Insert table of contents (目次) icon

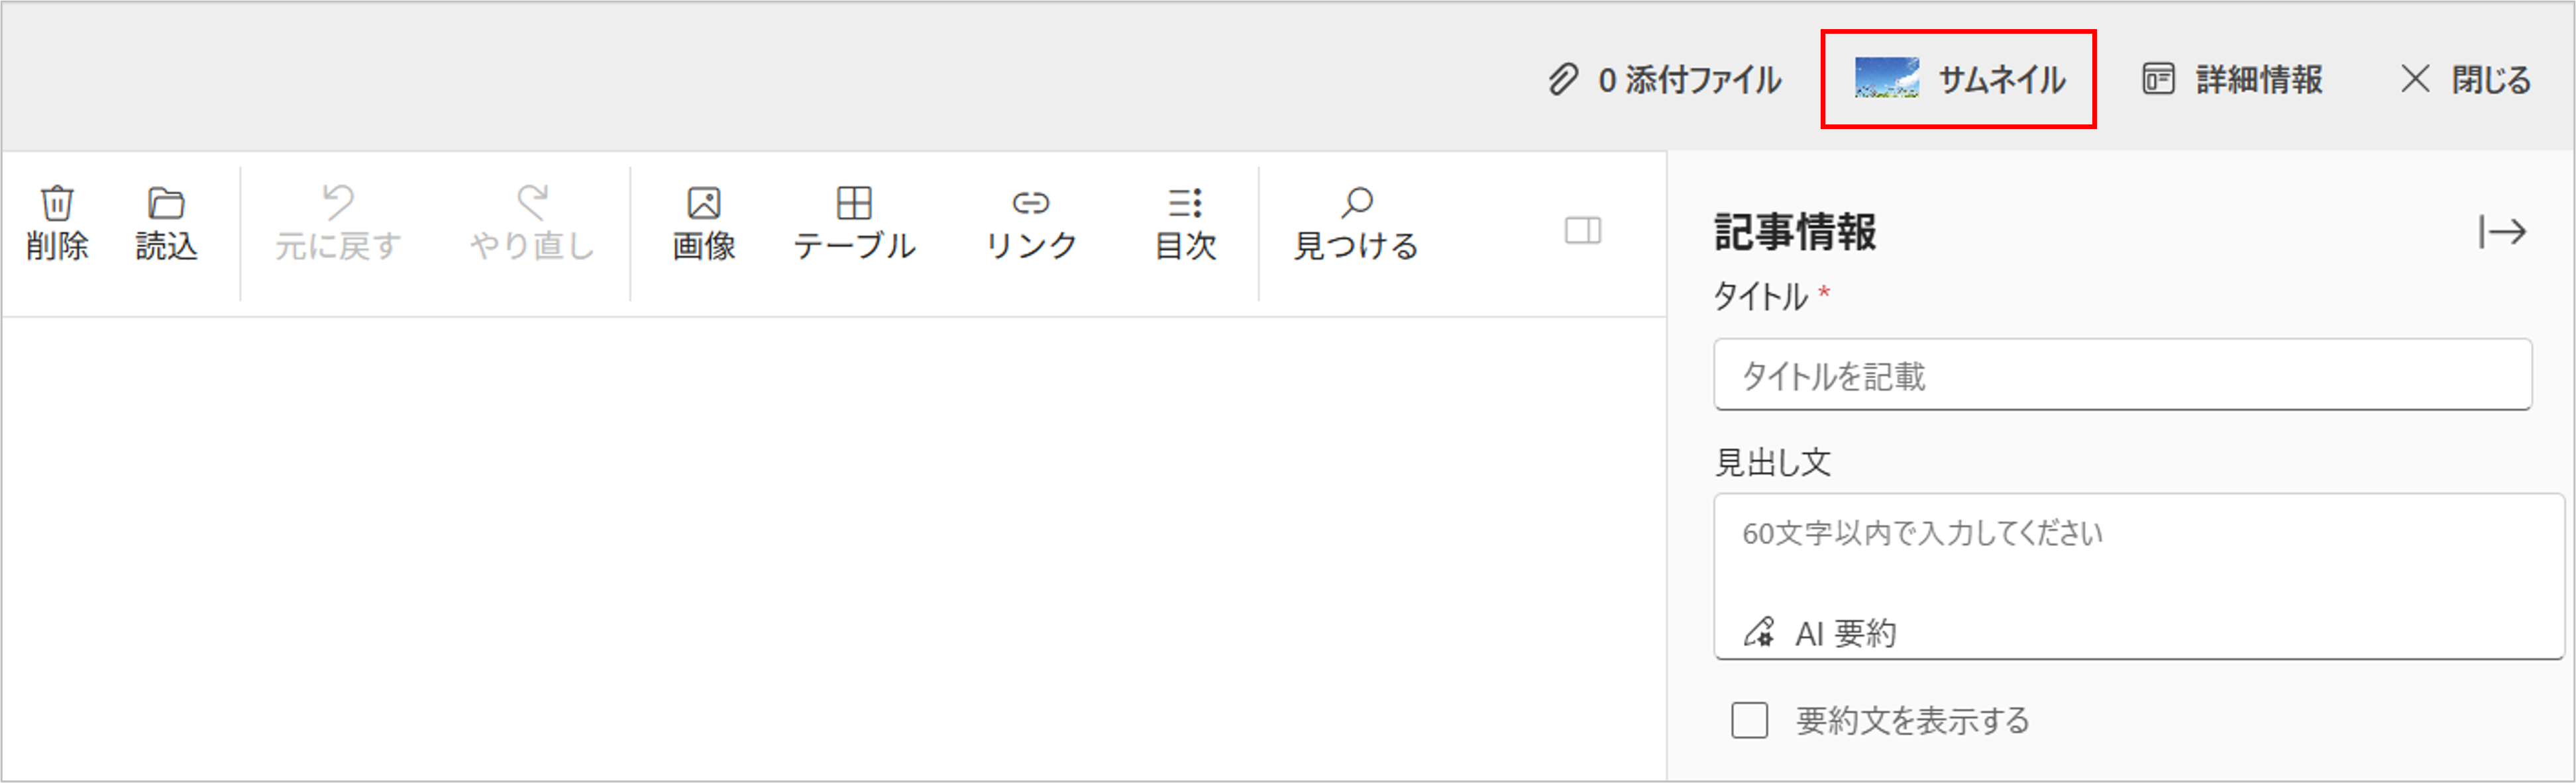[x=1185, y=204]
